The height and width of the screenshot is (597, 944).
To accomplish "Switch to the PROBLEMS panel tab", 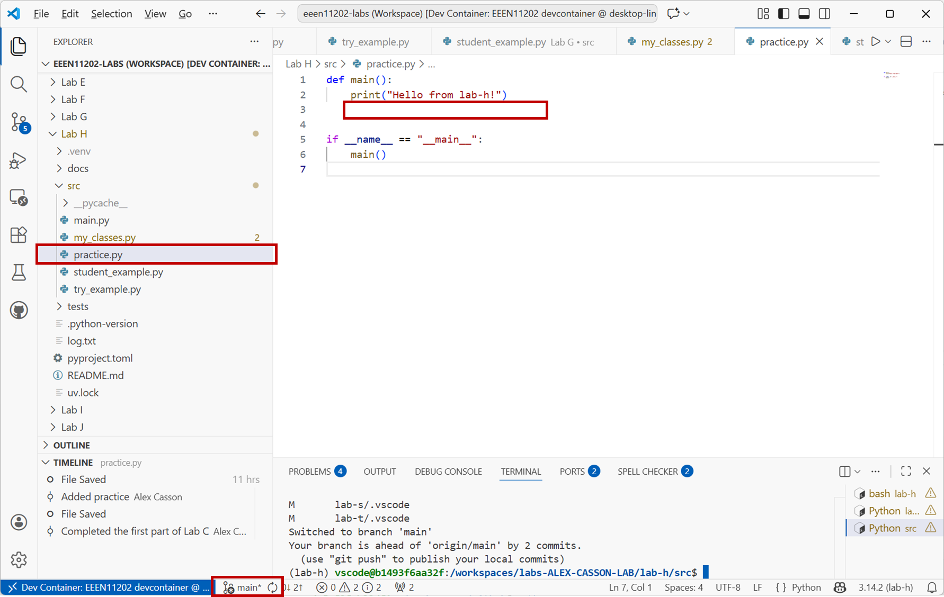I will click(x=309, y=472).
